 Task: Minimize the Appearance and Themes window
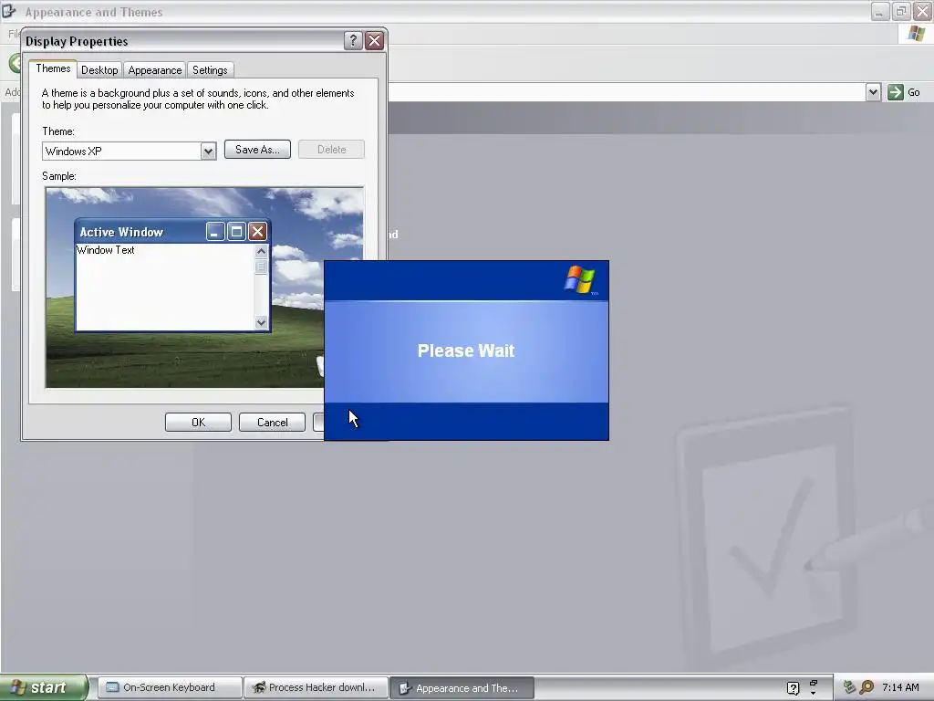pos(880,11)
